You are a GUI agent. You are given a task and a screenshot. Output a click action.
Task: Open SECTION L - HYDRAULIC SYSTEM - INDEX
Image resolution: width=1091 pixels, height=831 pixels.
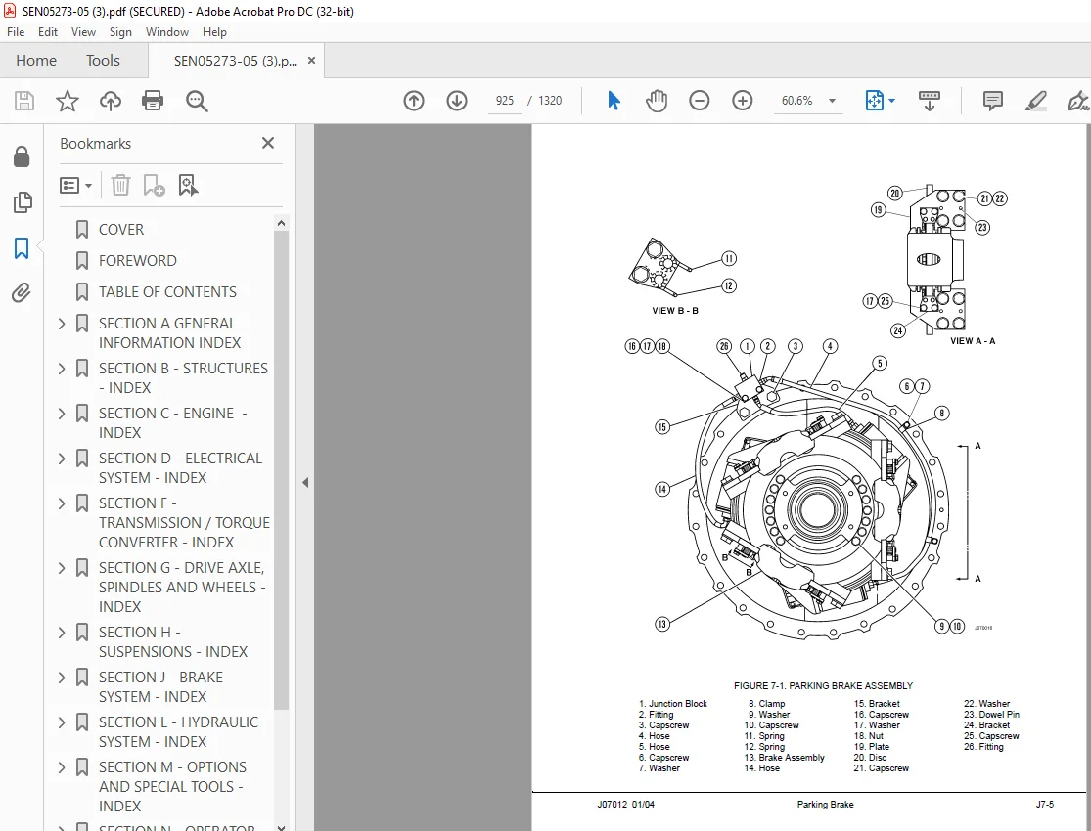pos(178,731)
